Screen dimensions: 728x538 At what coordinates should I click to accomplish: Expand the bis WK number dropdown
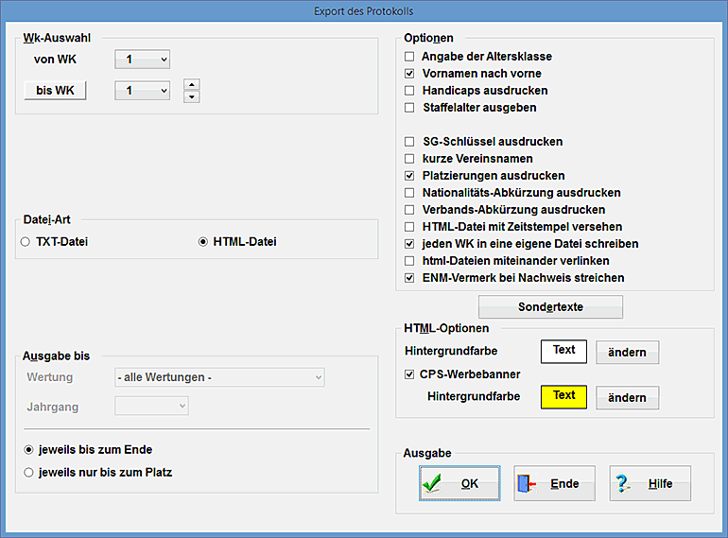(142, 91)
